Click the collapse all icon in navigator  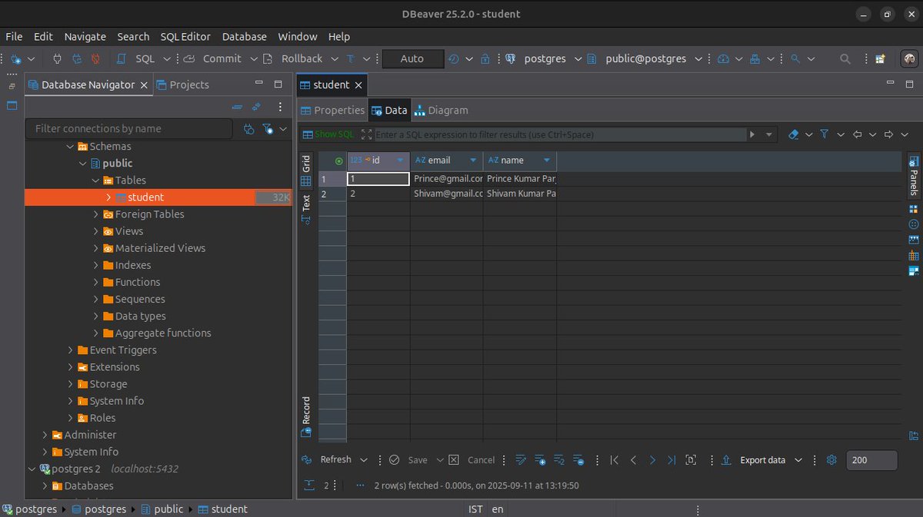pyautogui.click(x=238, y=107)
